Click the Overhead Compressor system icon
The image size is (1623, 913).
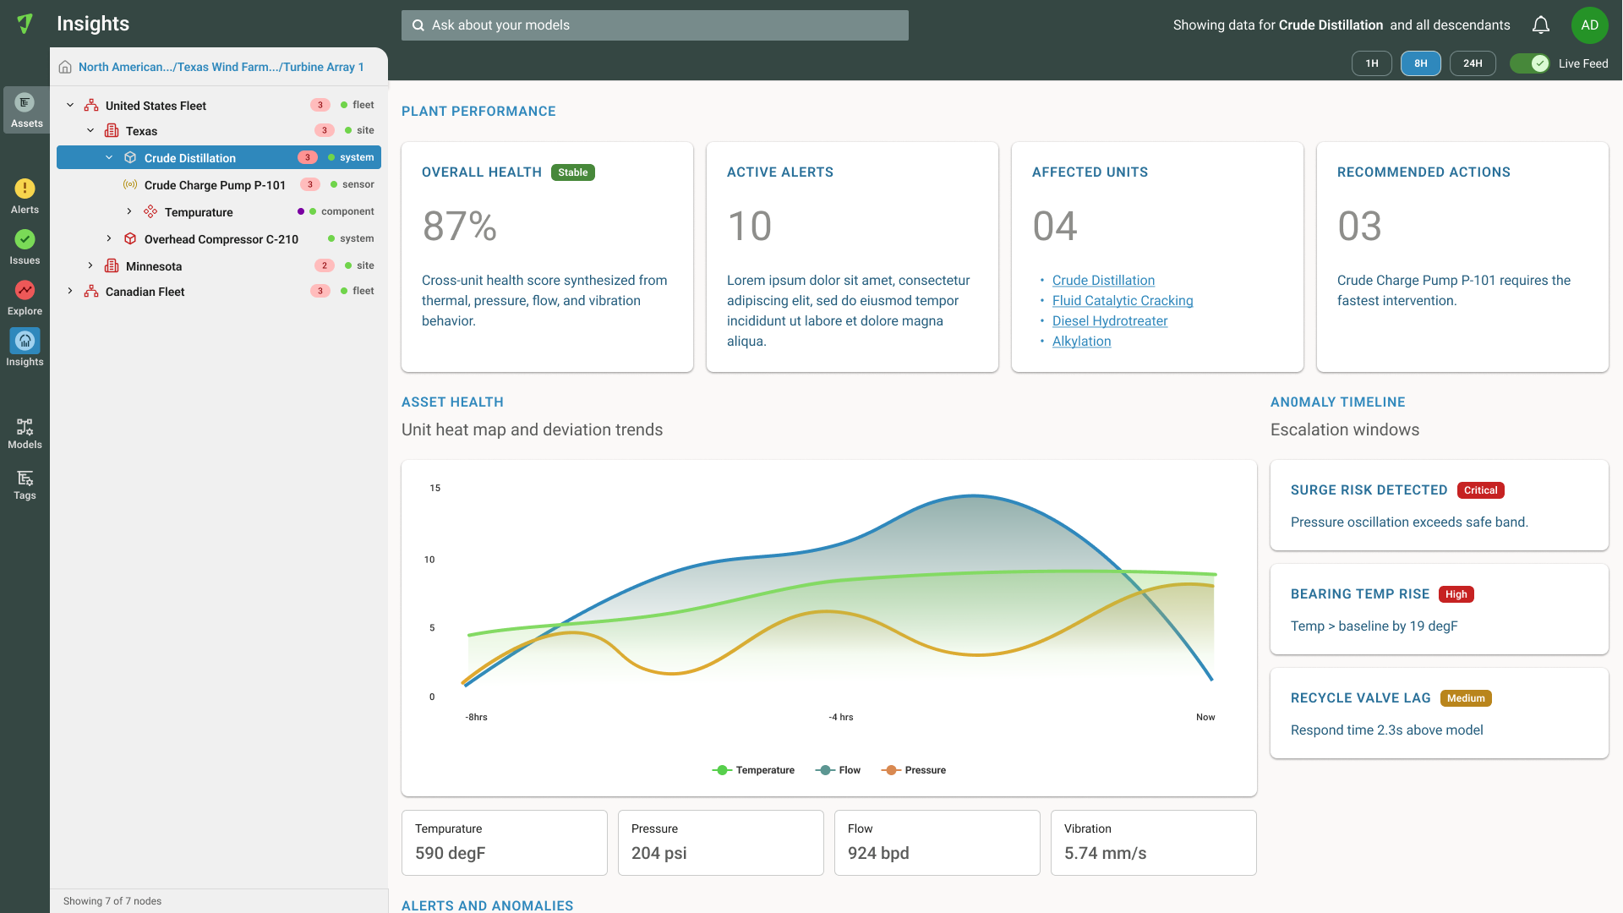130,239
